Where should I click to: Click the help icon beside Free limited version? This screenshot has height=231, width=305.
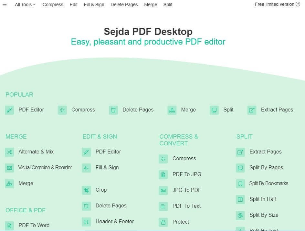tap(298, 4)
